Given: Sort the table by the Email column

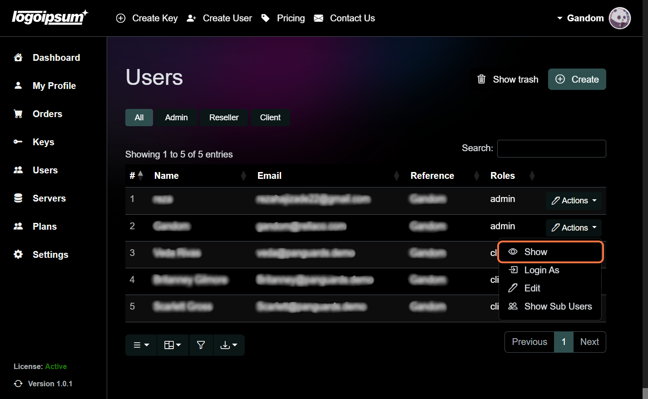Looking at the screenshot, I should [x=269, y=176].
